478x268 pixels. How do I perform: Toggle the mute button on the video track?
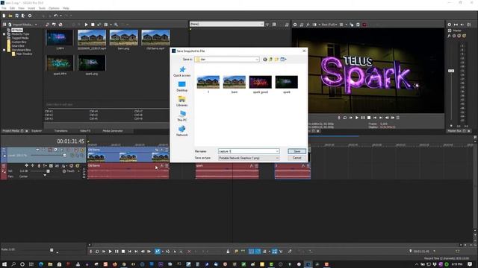click(76, 150)
